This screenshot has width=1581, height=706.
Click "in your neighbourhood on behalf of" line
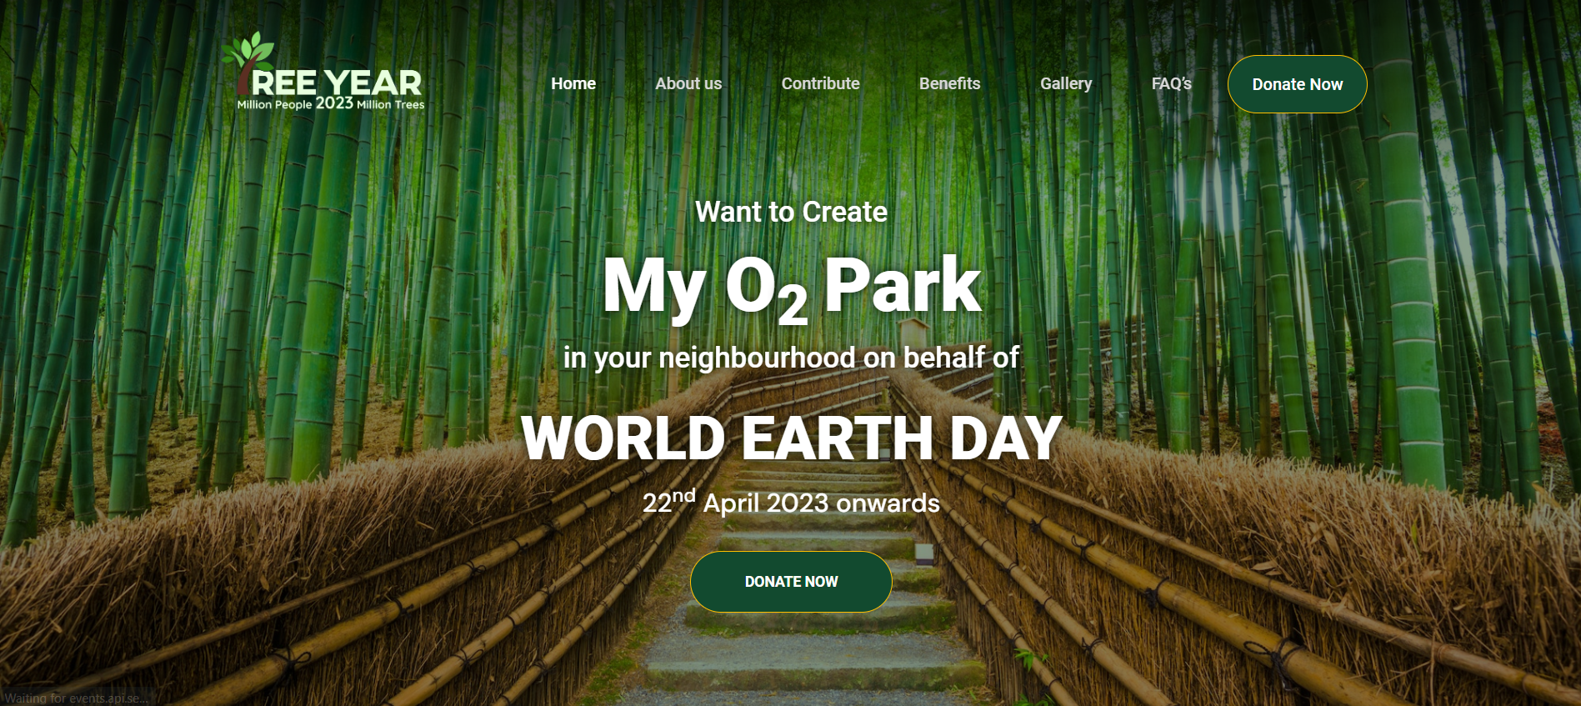pos(791,358)
